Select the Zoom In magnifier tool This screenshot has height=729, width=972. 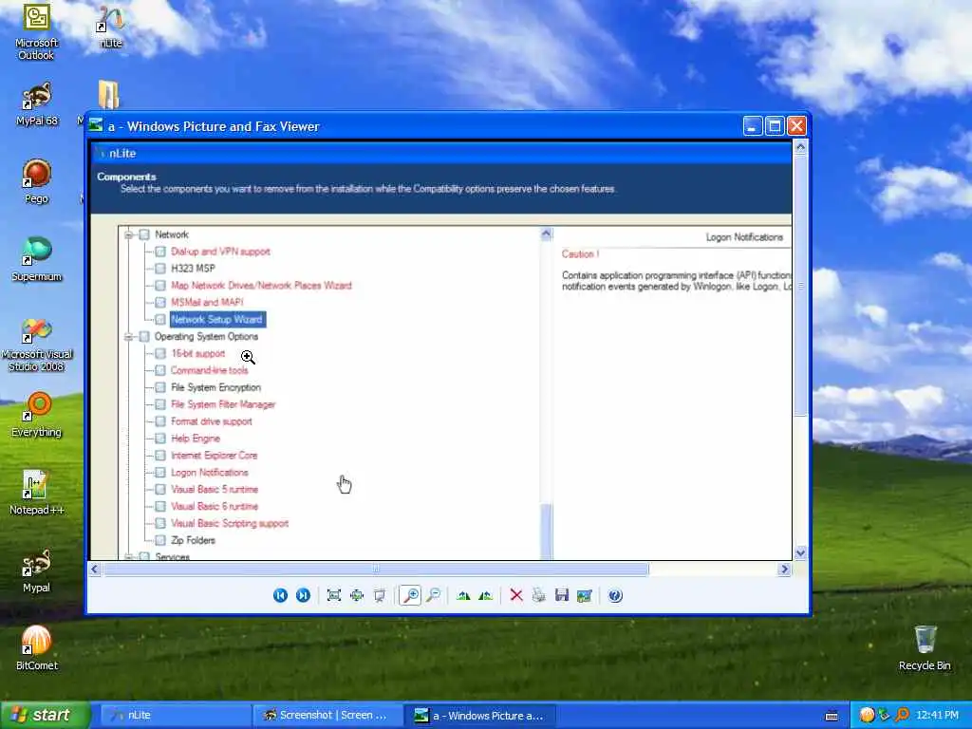pyautogui.click(x=410, y=596)
